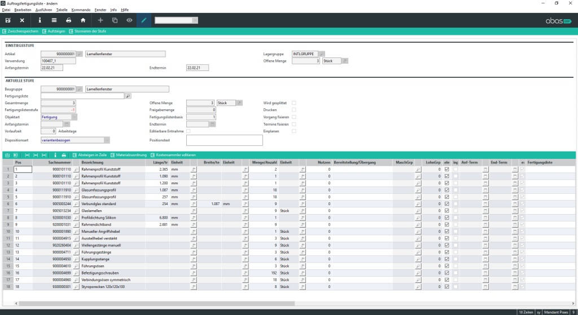Go to the home icon in the toolbar

coord(83,20)
